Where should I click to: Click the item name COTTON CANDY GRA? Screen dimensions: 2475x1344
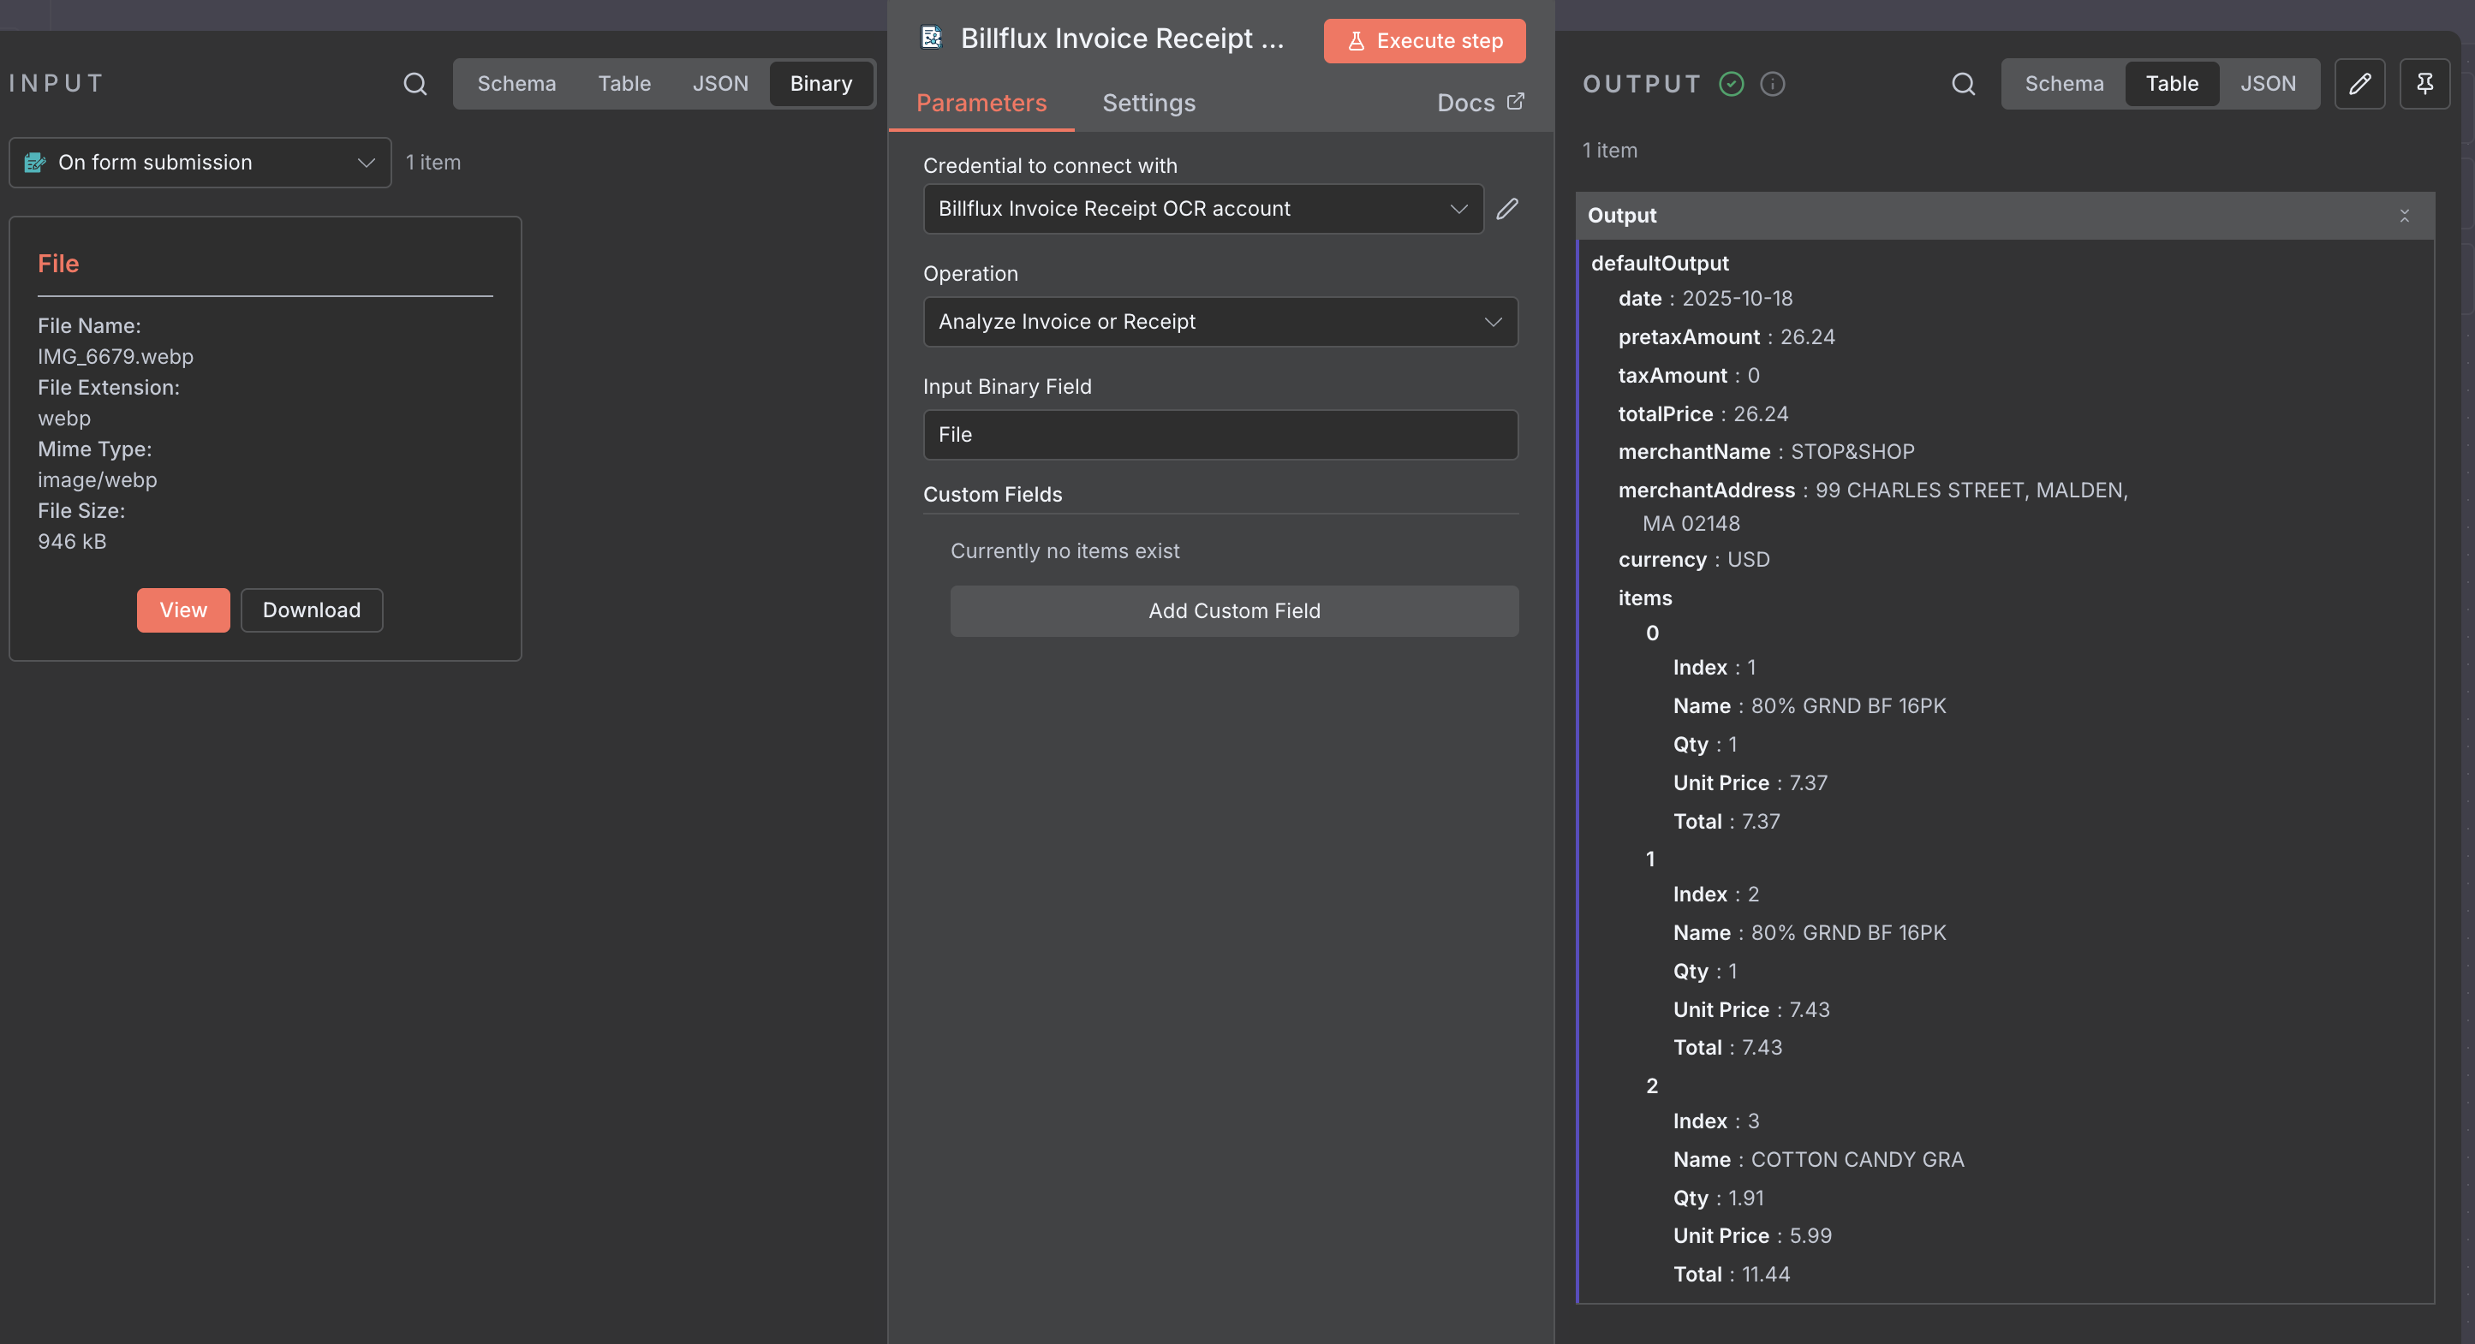(1857, 1160)
